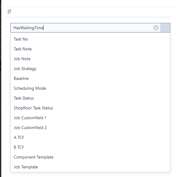This screenshot has width=176, height=177.
Task: Select Scheduling Mode entry
Action: pyautogui.click(x=90, y=88)
